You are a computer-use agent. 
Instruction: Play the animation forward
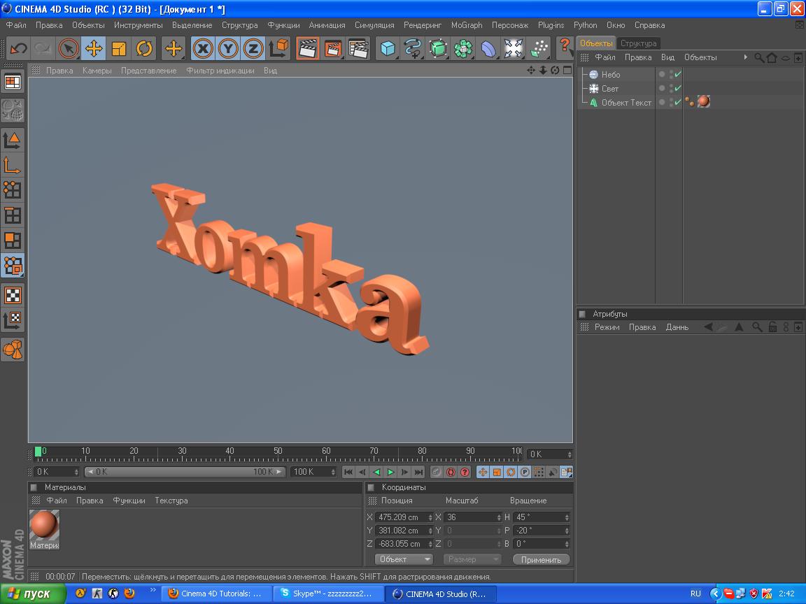point(391,473)
